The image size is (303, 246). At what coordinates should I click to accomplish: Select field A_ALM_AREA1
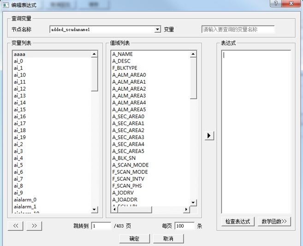151,82
